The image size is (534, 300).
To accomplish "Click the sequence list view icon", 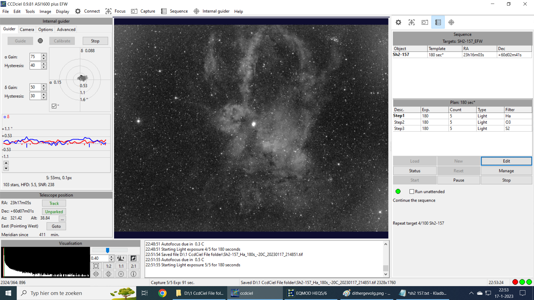I will point(438,22).
